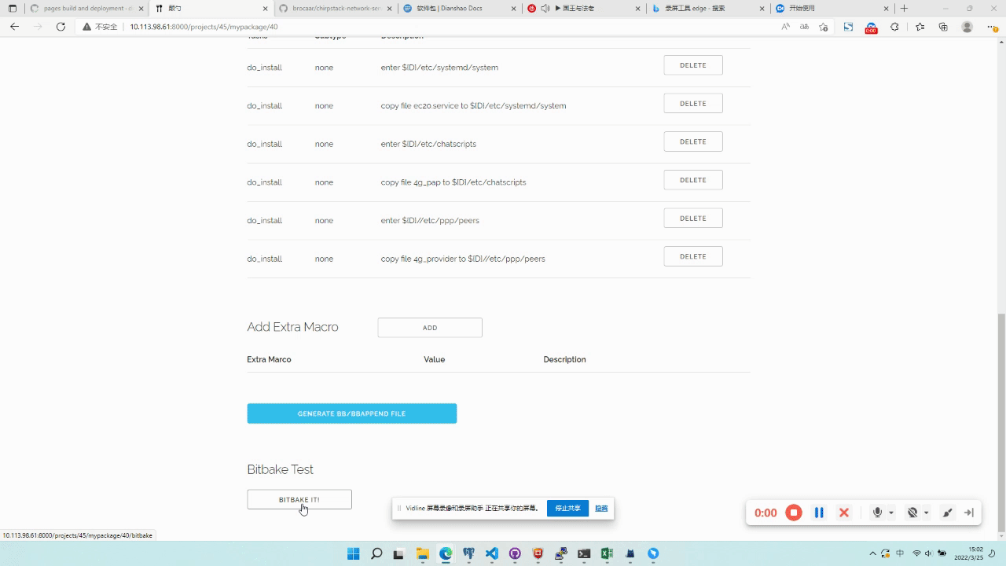
Task: Close the 开始使用 tab
Action: [x=887, y=8]
